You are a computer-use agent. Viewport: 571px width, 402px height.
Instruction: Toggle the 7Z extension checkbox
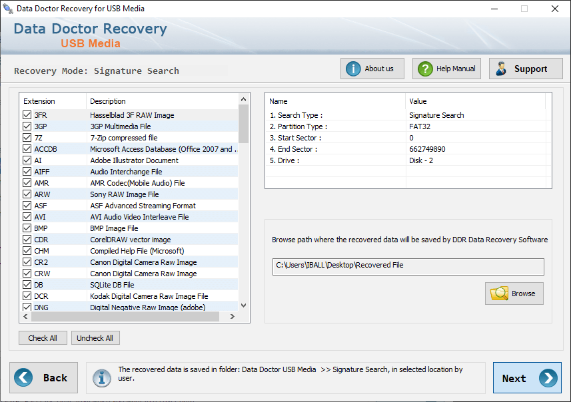pos(27,138)
